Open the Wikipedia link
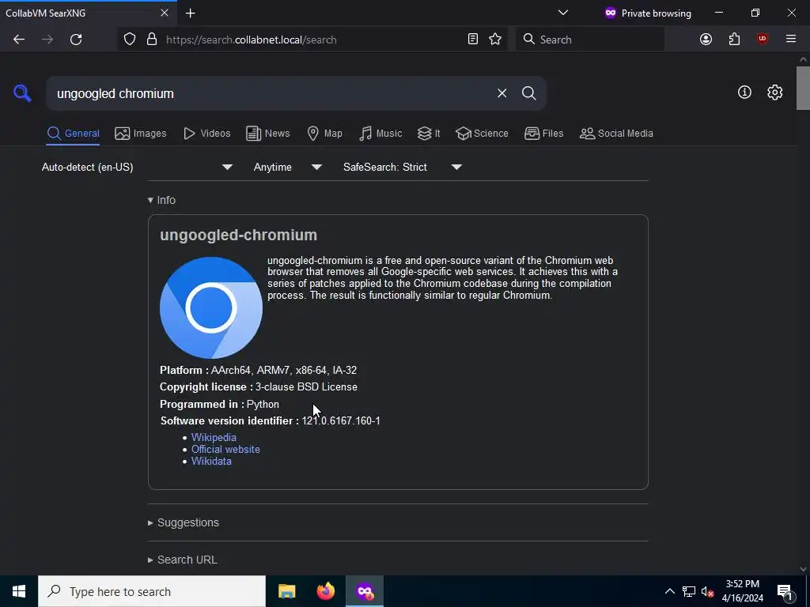Viewport: 810px width, 607px height. (214, 437)
